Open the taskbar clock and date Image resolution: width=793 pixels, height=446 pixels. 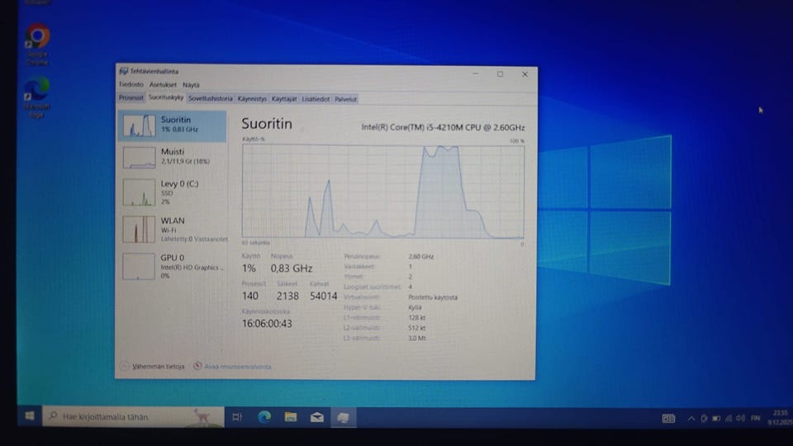click(x=781, y=418)
